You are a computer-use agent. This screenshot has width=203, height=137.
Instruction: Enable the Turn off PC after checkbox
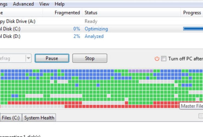pyautogui.click(x=163, y=58)
